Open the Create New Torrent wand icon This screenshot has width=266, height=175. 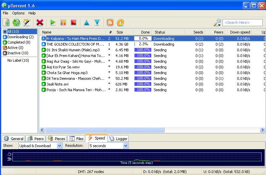[27, 22]
